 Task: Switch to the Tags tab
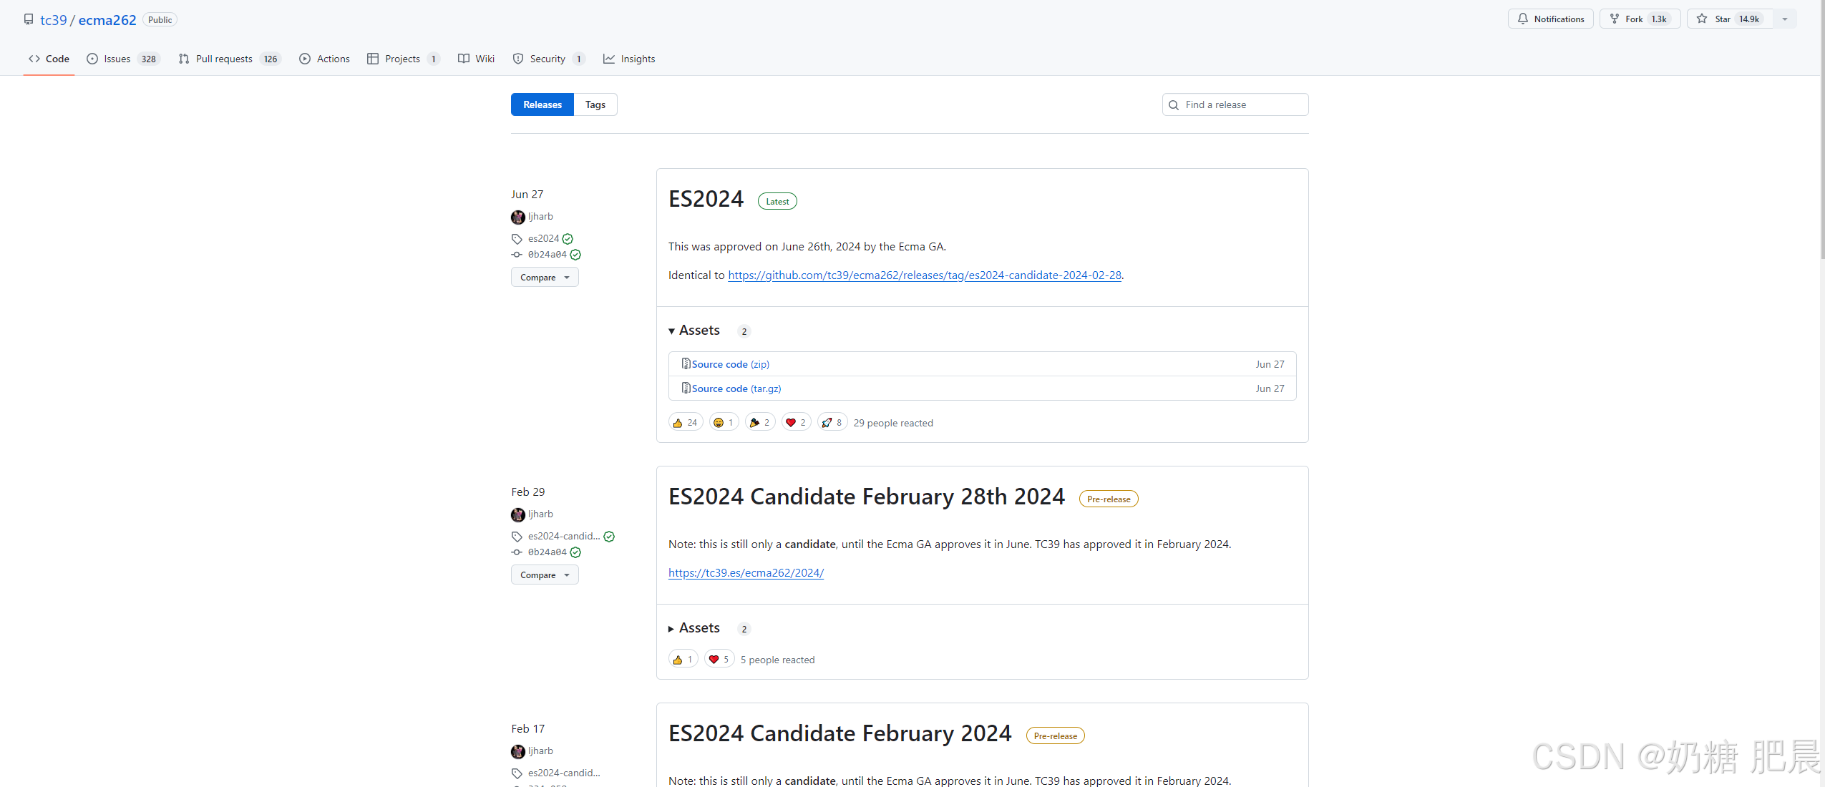point(595,104)
